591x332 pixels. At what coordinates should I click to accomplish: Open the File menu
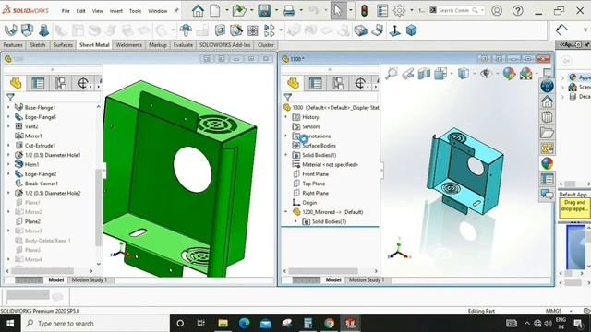tap(66, 11)
